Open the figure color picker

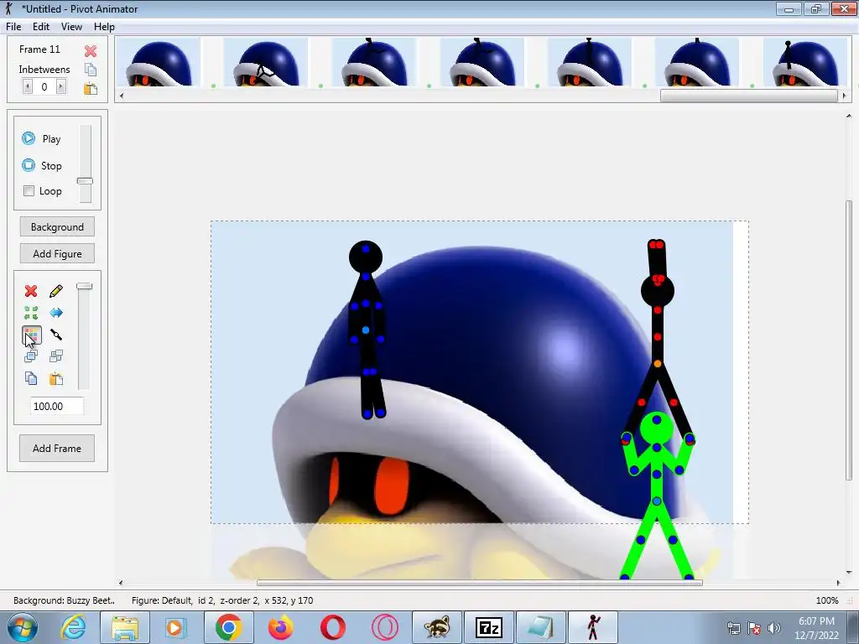(x=31, y=335)
